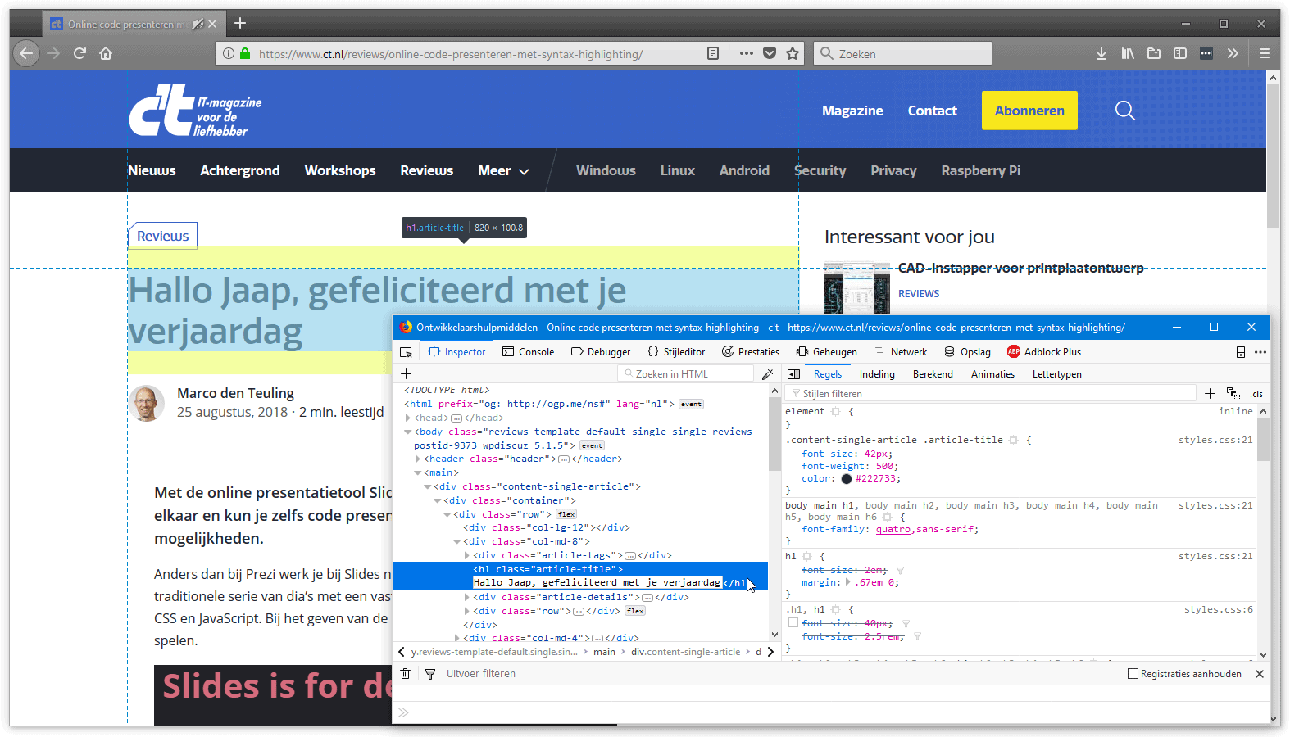
Task: Expand the div article-details node
Action: [x=467, y=597]
